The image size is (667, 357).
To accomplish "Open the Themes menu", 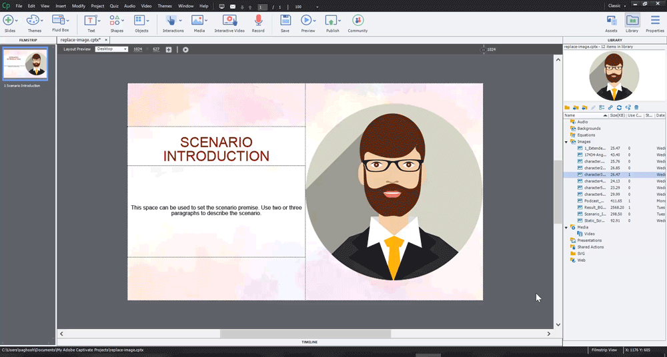I will pyautogui.click(x=165, y=7).
